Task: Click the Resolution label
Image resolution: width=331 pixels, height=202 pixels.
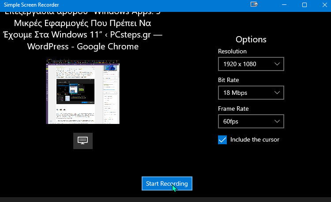Action: 232,51
